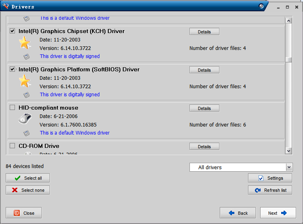Viewport: 303px width, 224px height.
Task: Maximize the Drivers window
Action: (287, 7)
